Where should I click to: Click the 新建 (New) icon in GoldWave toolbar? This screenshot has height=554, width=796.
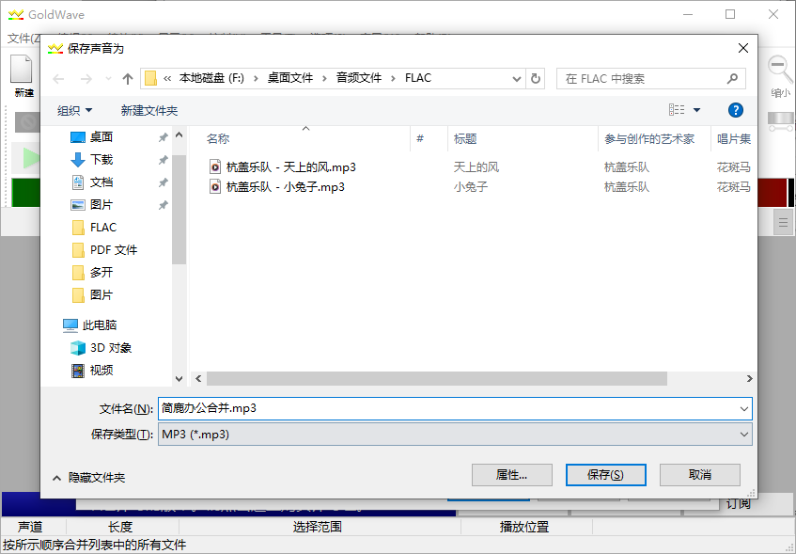click(21, 71)
